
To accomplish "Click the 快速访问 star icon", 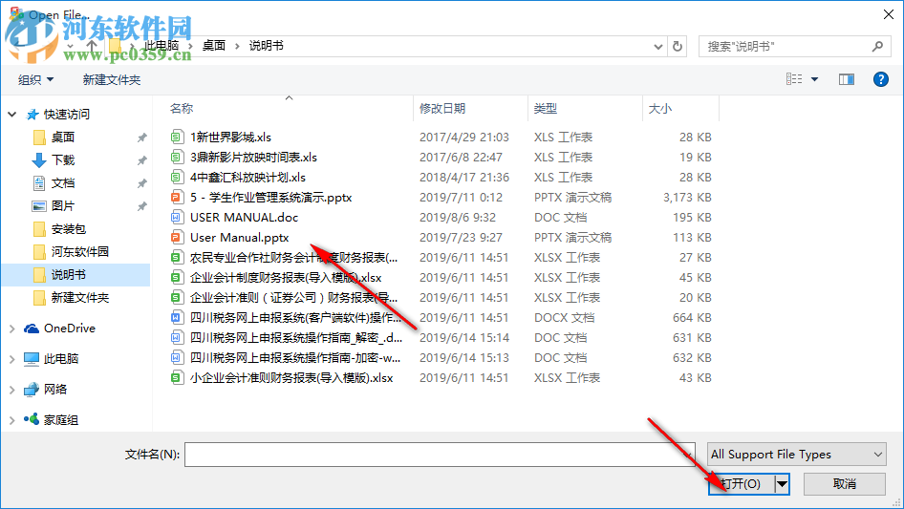I will pyautogui.click(x=32, y=115).
